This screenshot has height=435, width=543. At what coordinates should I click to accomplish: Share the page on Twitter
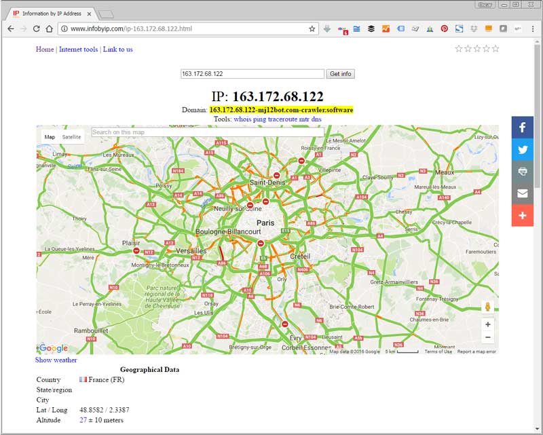522,149
